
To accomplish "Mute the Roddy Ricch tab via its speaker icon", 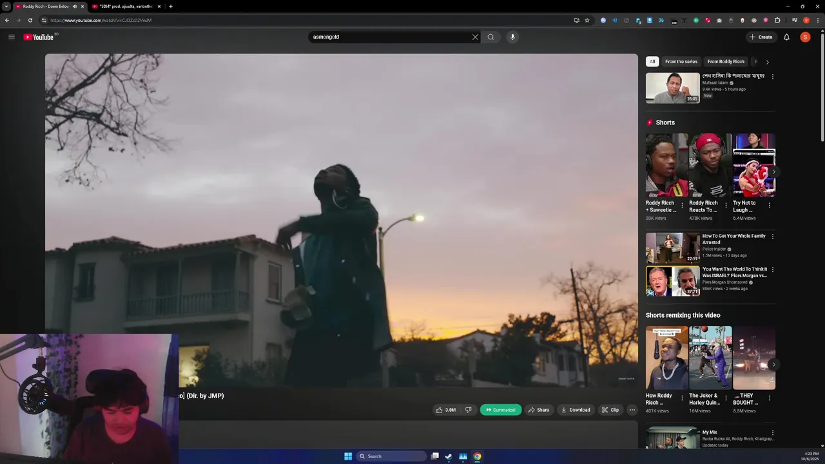I will (75, 6).
